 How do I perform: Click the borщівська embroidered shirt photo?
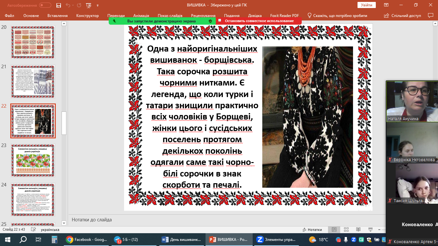[307, 117]
